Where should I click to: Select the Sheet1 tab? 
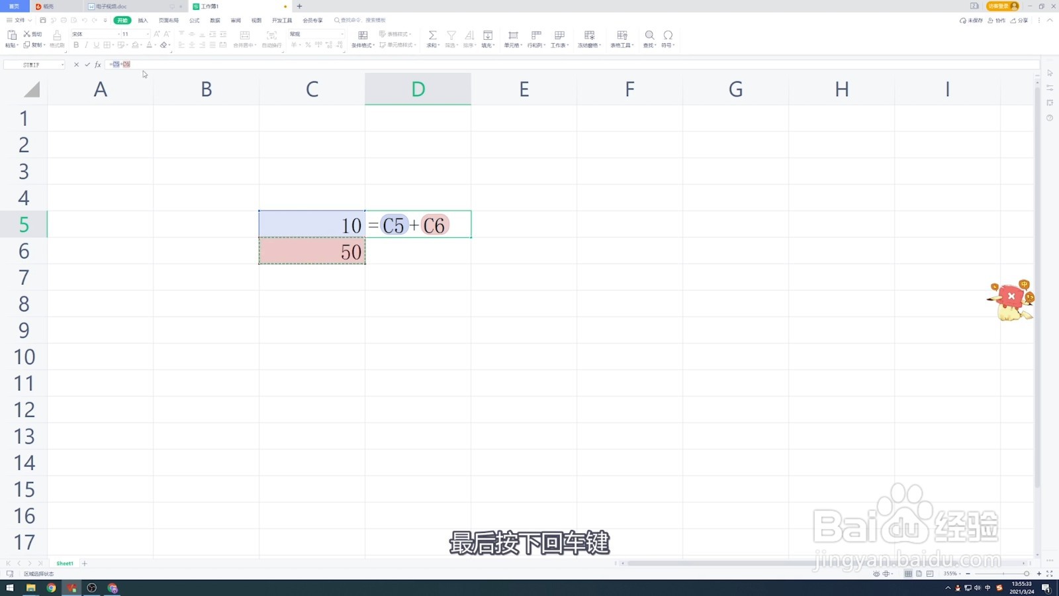pyautogui.click(x=65, y=564)
